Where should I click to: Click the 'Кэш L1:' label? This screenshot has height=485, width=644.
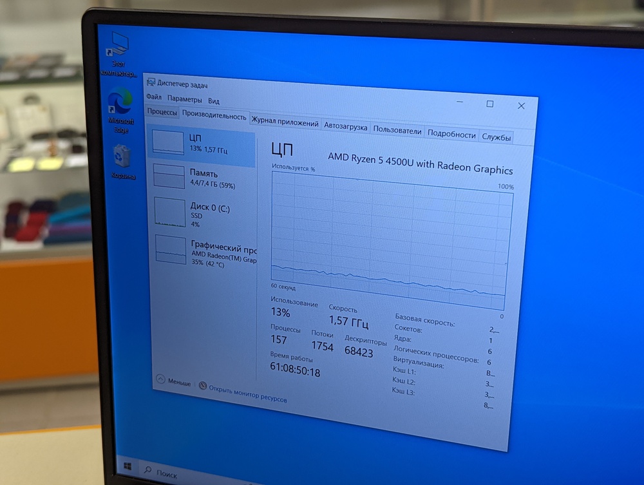(404, 371)
